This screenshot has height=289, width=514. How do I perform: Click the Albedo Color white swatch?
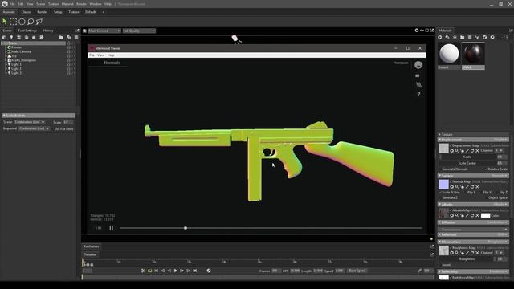pos(485,216)
